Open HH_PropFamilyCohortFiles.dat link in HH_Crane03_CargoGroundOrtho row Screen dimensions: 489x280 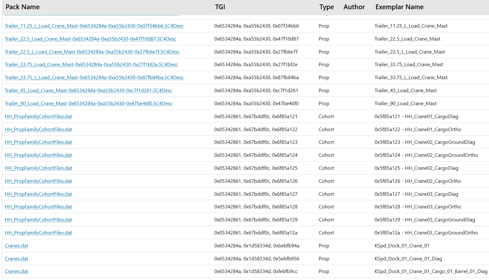[38, 233]
